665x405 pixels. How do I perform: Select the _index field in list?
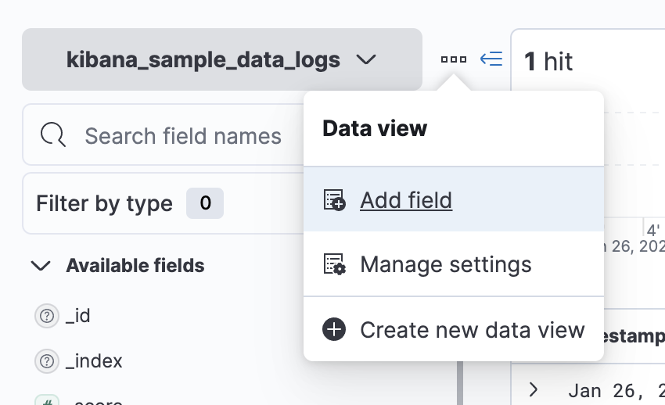click(94, 361)
